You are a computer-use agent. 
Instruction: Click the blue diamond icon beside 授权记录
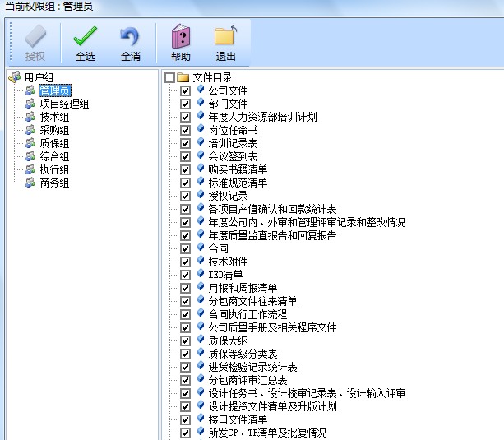click(201, 195)
